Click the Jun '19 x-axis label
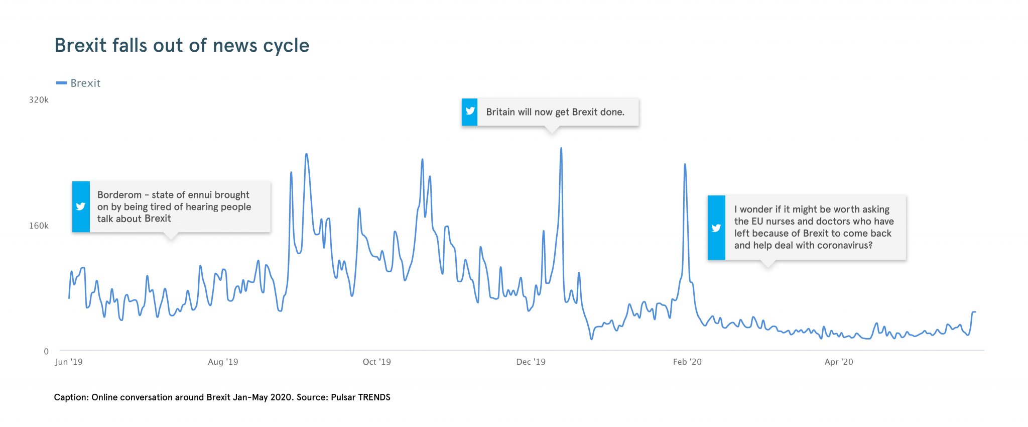Image resolution: width=1028 pixels, height=427 pixels. (69, 362)
